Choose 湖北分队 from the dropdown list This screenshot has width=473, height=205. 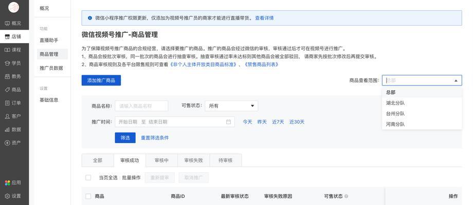click(422, 103)
